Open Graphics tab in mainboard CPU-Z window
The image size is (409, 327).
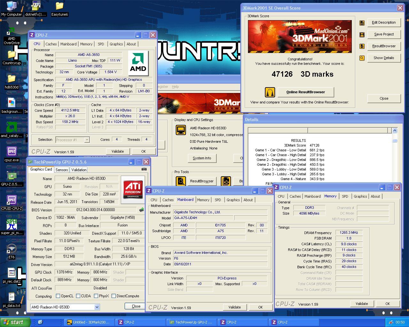click(233, 200)
